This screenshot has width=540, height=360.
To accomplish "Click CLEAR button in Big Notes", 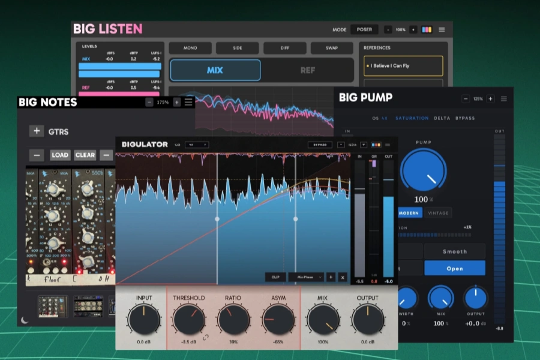I will pyautogui.click(x=85, y=155).
